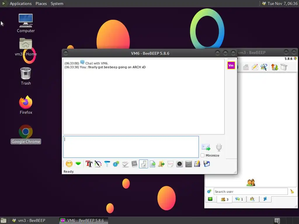Clear user search with the broom icon
Viewport: 299px width, 224px height.
[x=292, y=191]
